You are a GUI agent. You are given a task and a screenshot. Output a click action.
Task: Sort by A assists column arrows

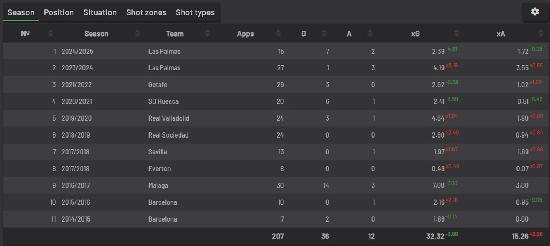[x=370, y=34]
